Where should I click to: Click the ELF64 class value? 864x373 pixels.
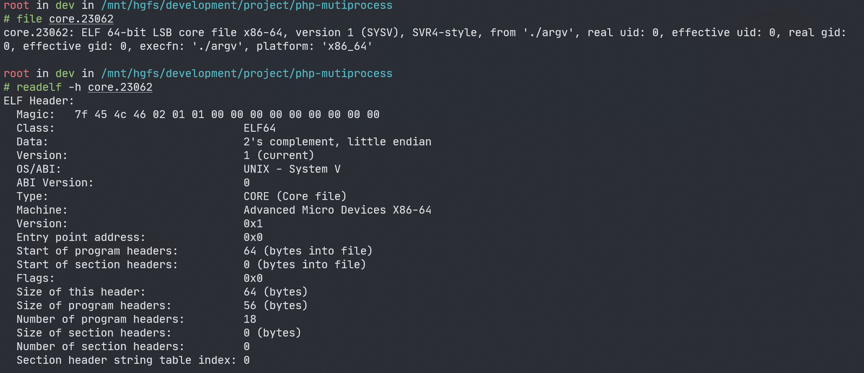(260, 128)
